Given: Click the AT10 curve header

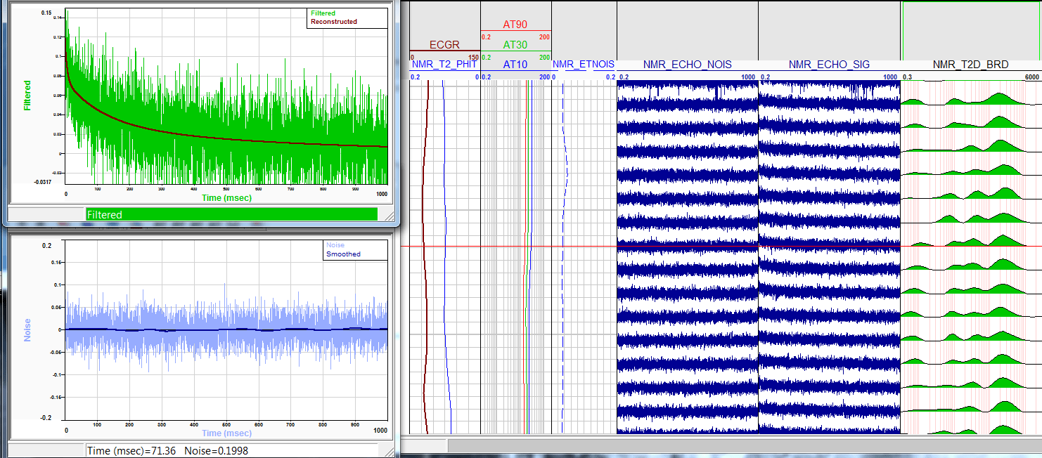Looking at the screenshot, I should click(515, 65).
